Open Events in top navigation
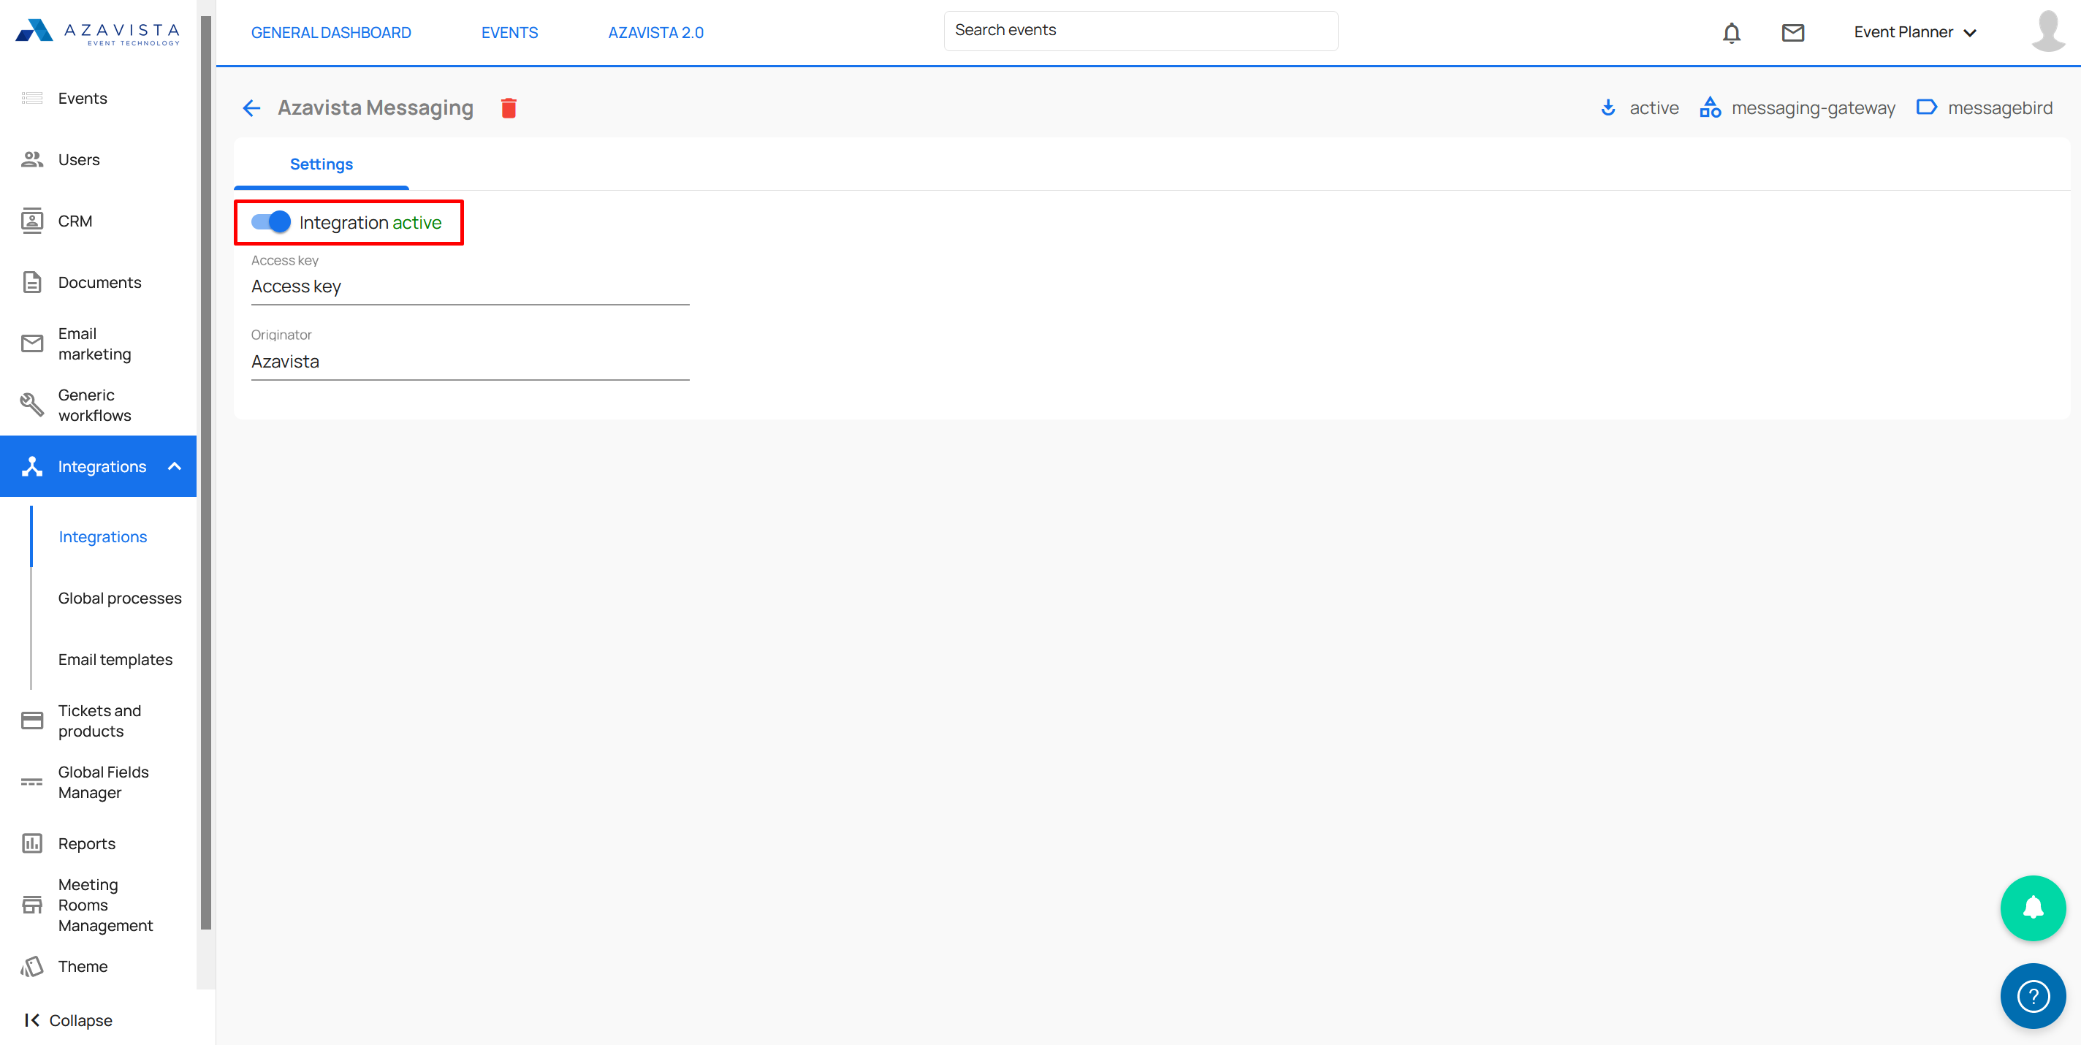 pos(510,32)
